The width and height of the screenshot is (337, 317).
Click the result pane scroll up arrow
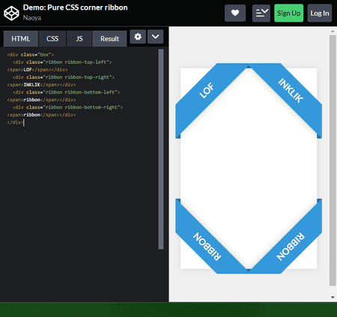point(333,31)
